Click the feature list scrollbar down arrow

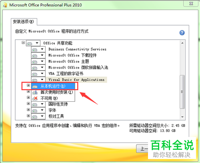(182, 117)
